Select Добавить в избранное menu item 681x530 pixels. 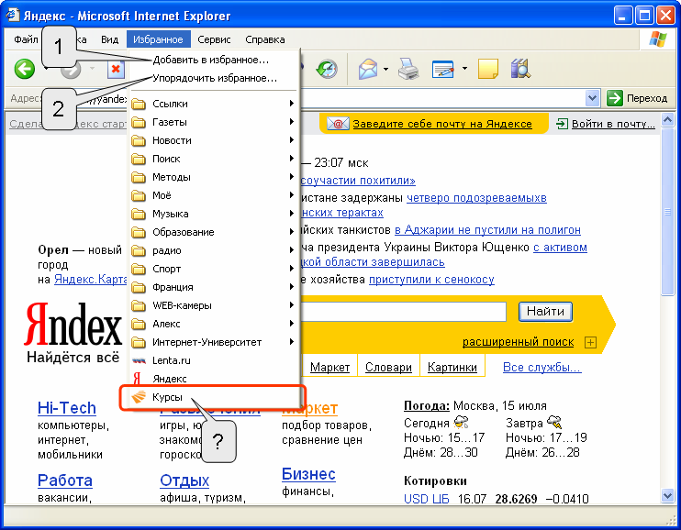211,60
